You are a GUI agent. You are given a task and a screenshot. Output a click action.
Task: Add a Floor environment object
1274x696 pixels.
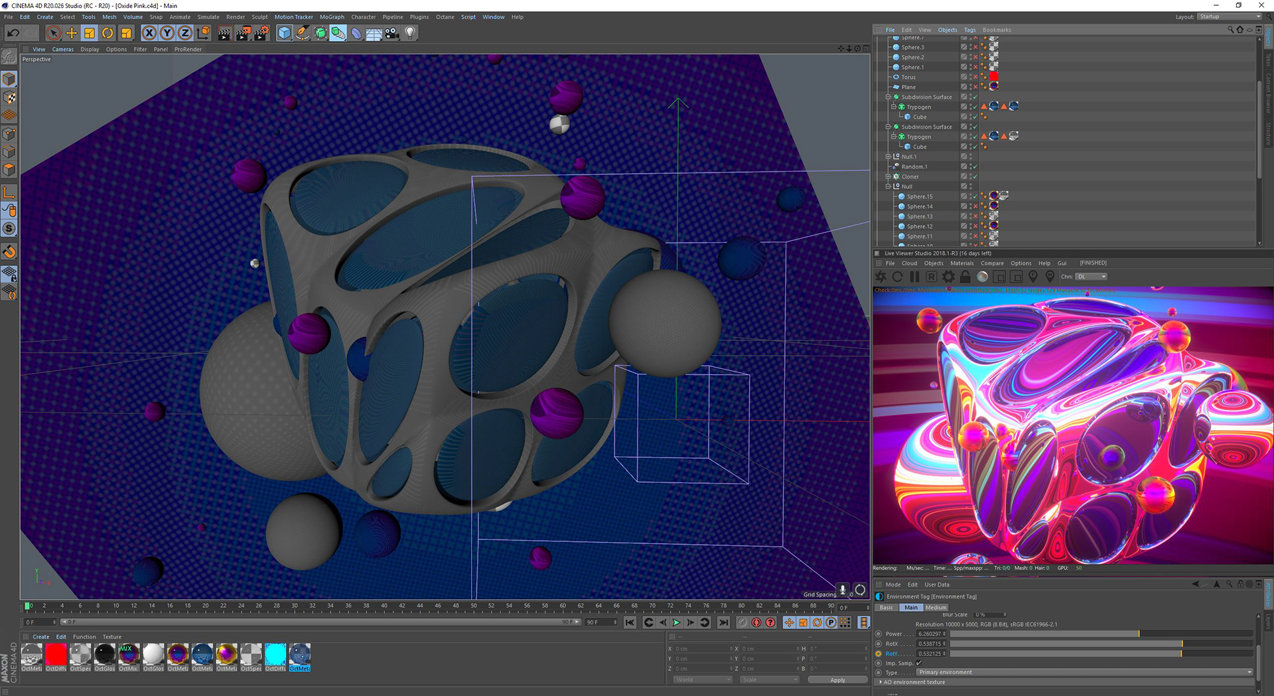(x=374, y=33)
